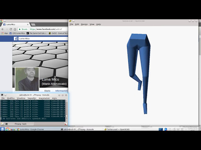This screenshot has height=150, width=201.
Task: Click the Facebook logo icon
Action: pos(15,39)
